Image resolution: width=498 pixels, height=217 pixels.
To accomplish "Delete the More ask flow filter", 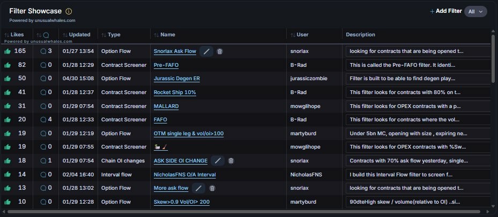I will [212, 188].
